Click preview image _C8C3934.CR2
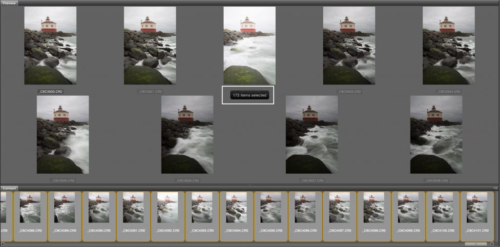Viewport: 500px width, 247px height. [x=449, y=45]
